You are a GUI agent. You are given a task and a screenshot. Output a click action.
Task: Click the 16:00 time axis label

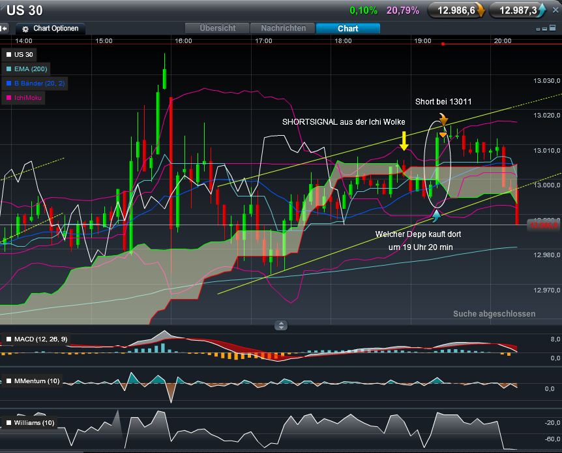click(183, 40)
